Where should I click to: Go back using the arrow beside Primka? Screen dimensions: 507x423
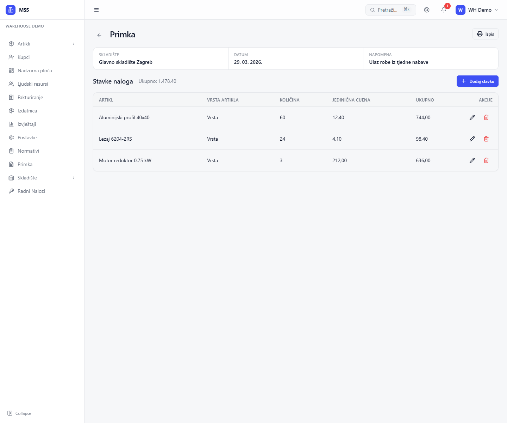coord(99,35)
